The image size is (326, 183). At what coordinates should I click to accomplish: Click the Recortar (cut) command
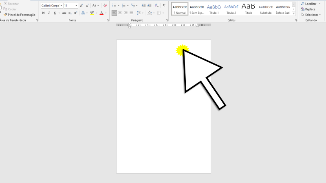[11, 4]
